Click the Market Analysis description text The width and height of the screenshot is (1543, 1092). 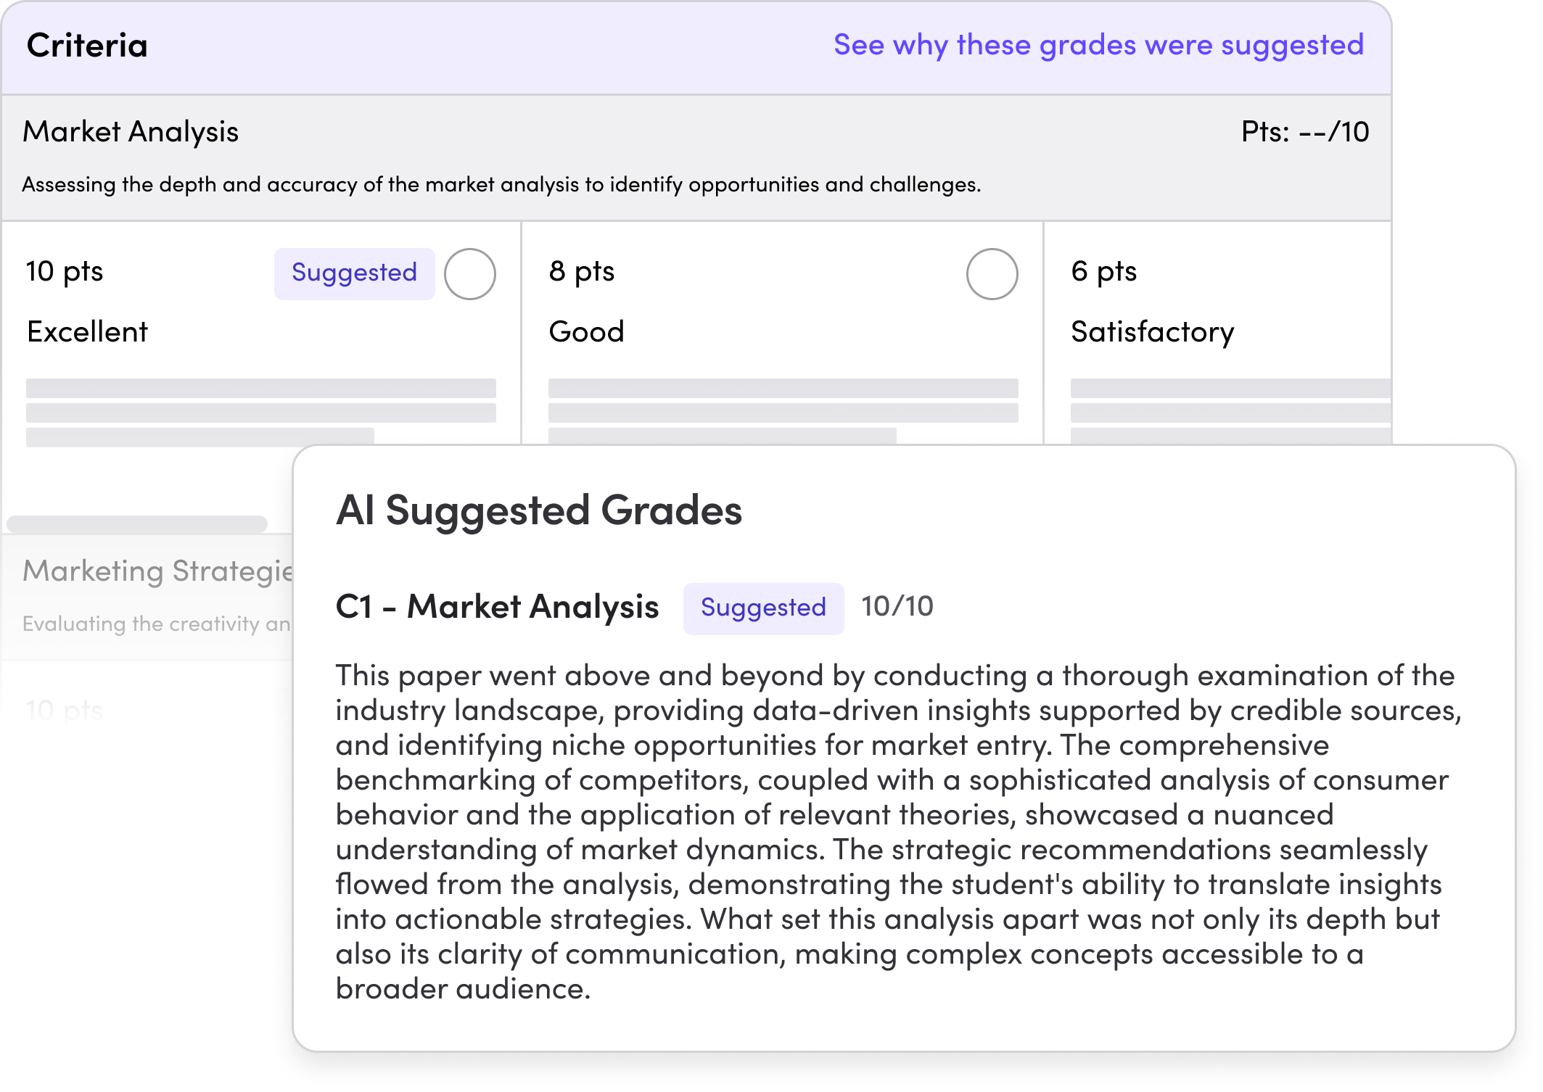click(501, 185)
